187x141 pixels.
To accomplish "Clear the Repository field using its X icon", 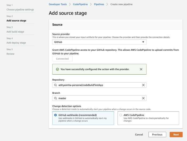I will pos(143,85).
